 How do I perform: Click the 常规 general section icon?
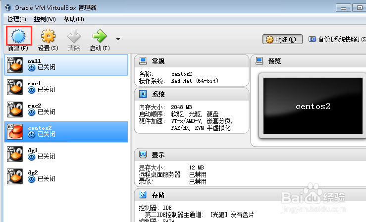pyautogui.click(x=143, y=60)
